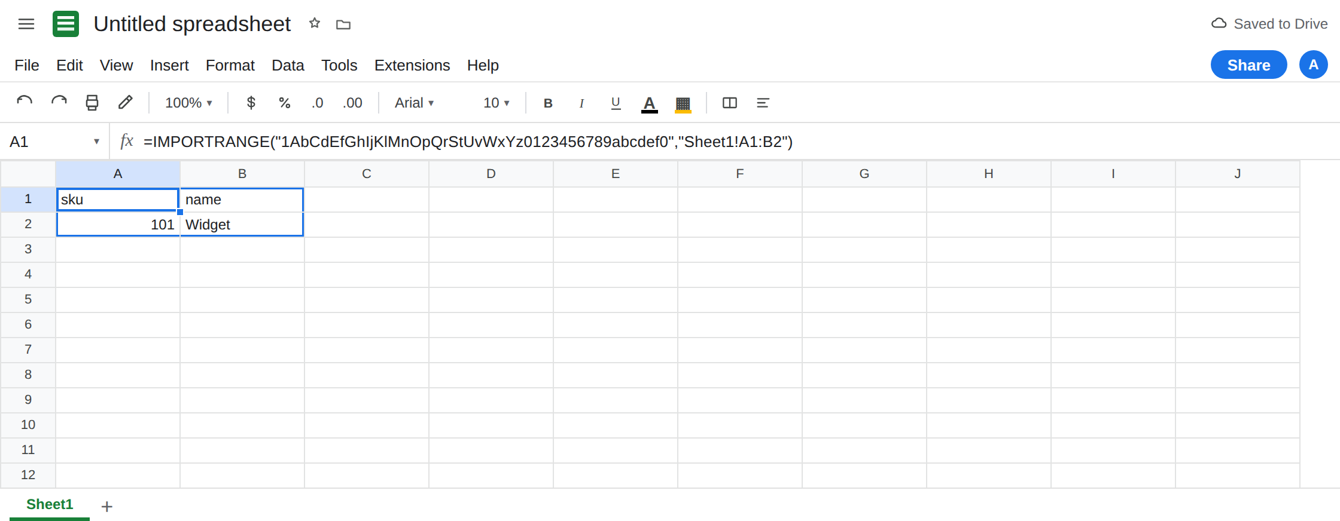Activate the paint format tool
This screenshot has height=521, width=1340.
pos(125,103)
